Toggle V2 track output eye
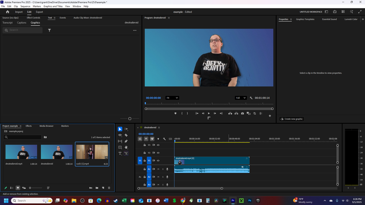 point(158,153)
